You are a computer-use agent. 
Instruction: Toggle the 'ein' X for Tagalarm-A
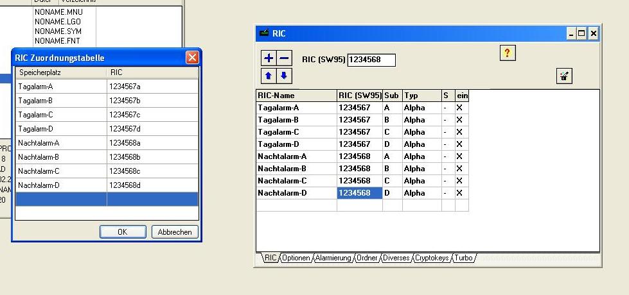(x=459, y=108)
